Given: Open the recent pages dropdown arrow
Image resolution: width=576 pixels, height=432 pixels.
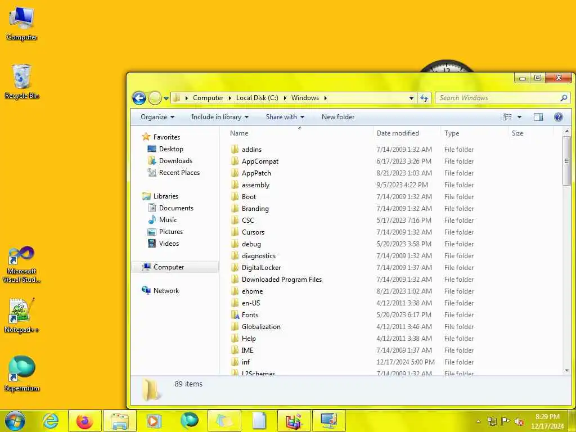Looking at the screenshot, I should pyautogui.click(x=166, y=98).
